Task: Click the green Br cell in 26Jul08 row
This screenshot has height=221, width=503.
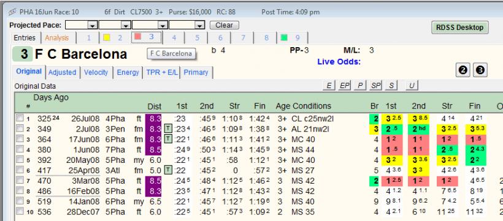Action: coord(374,119)
